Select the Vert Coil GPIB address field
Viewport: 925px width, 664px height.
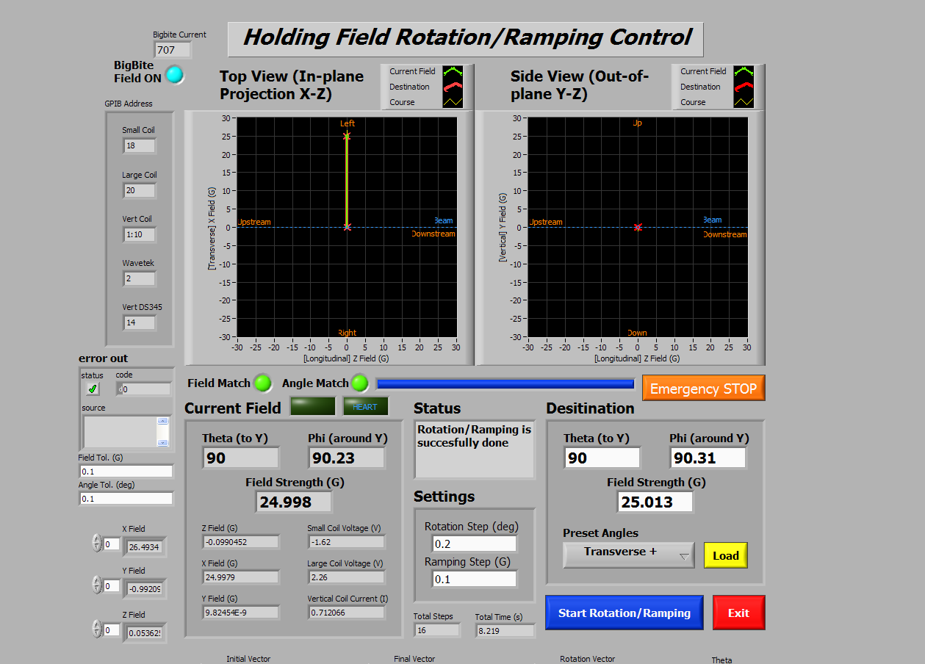140,235
